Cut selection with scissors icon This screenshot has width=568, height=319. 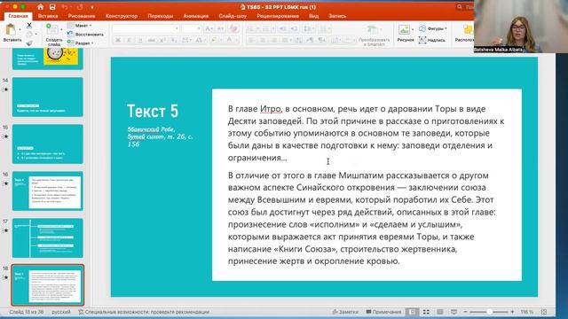coord(29,26)
